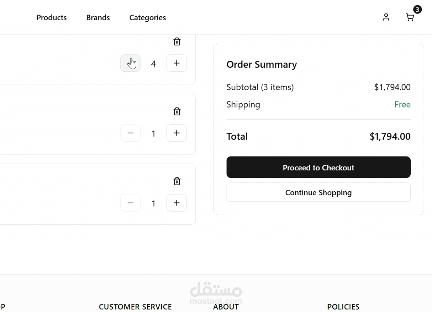Decrease quantity of the item with quantity 4
The image size is (432, 312).
[x=130, y=63]
